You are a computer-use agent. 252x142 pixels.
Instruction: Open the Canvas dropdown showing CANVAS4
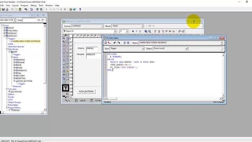click(x=102, y=26)
